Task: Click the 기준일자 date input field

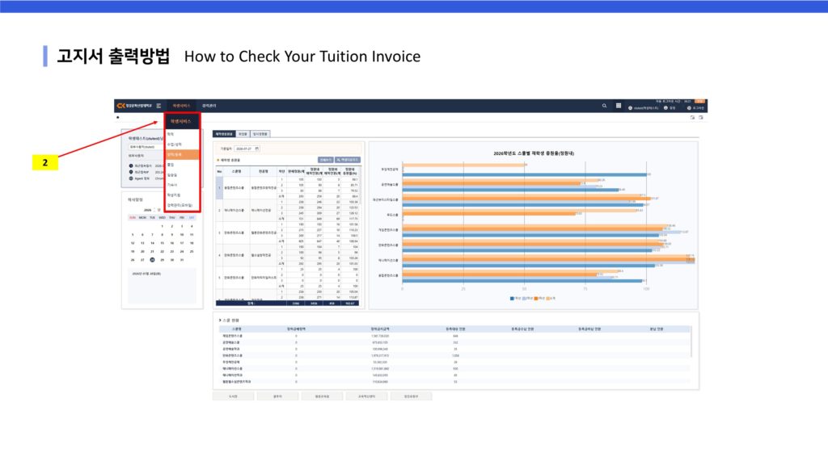Action: click(x=247, y=149)
